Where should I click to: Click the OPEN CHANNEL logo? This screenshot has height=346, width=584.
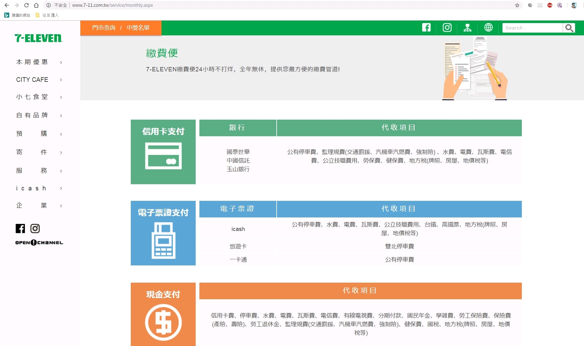point(39,243)
